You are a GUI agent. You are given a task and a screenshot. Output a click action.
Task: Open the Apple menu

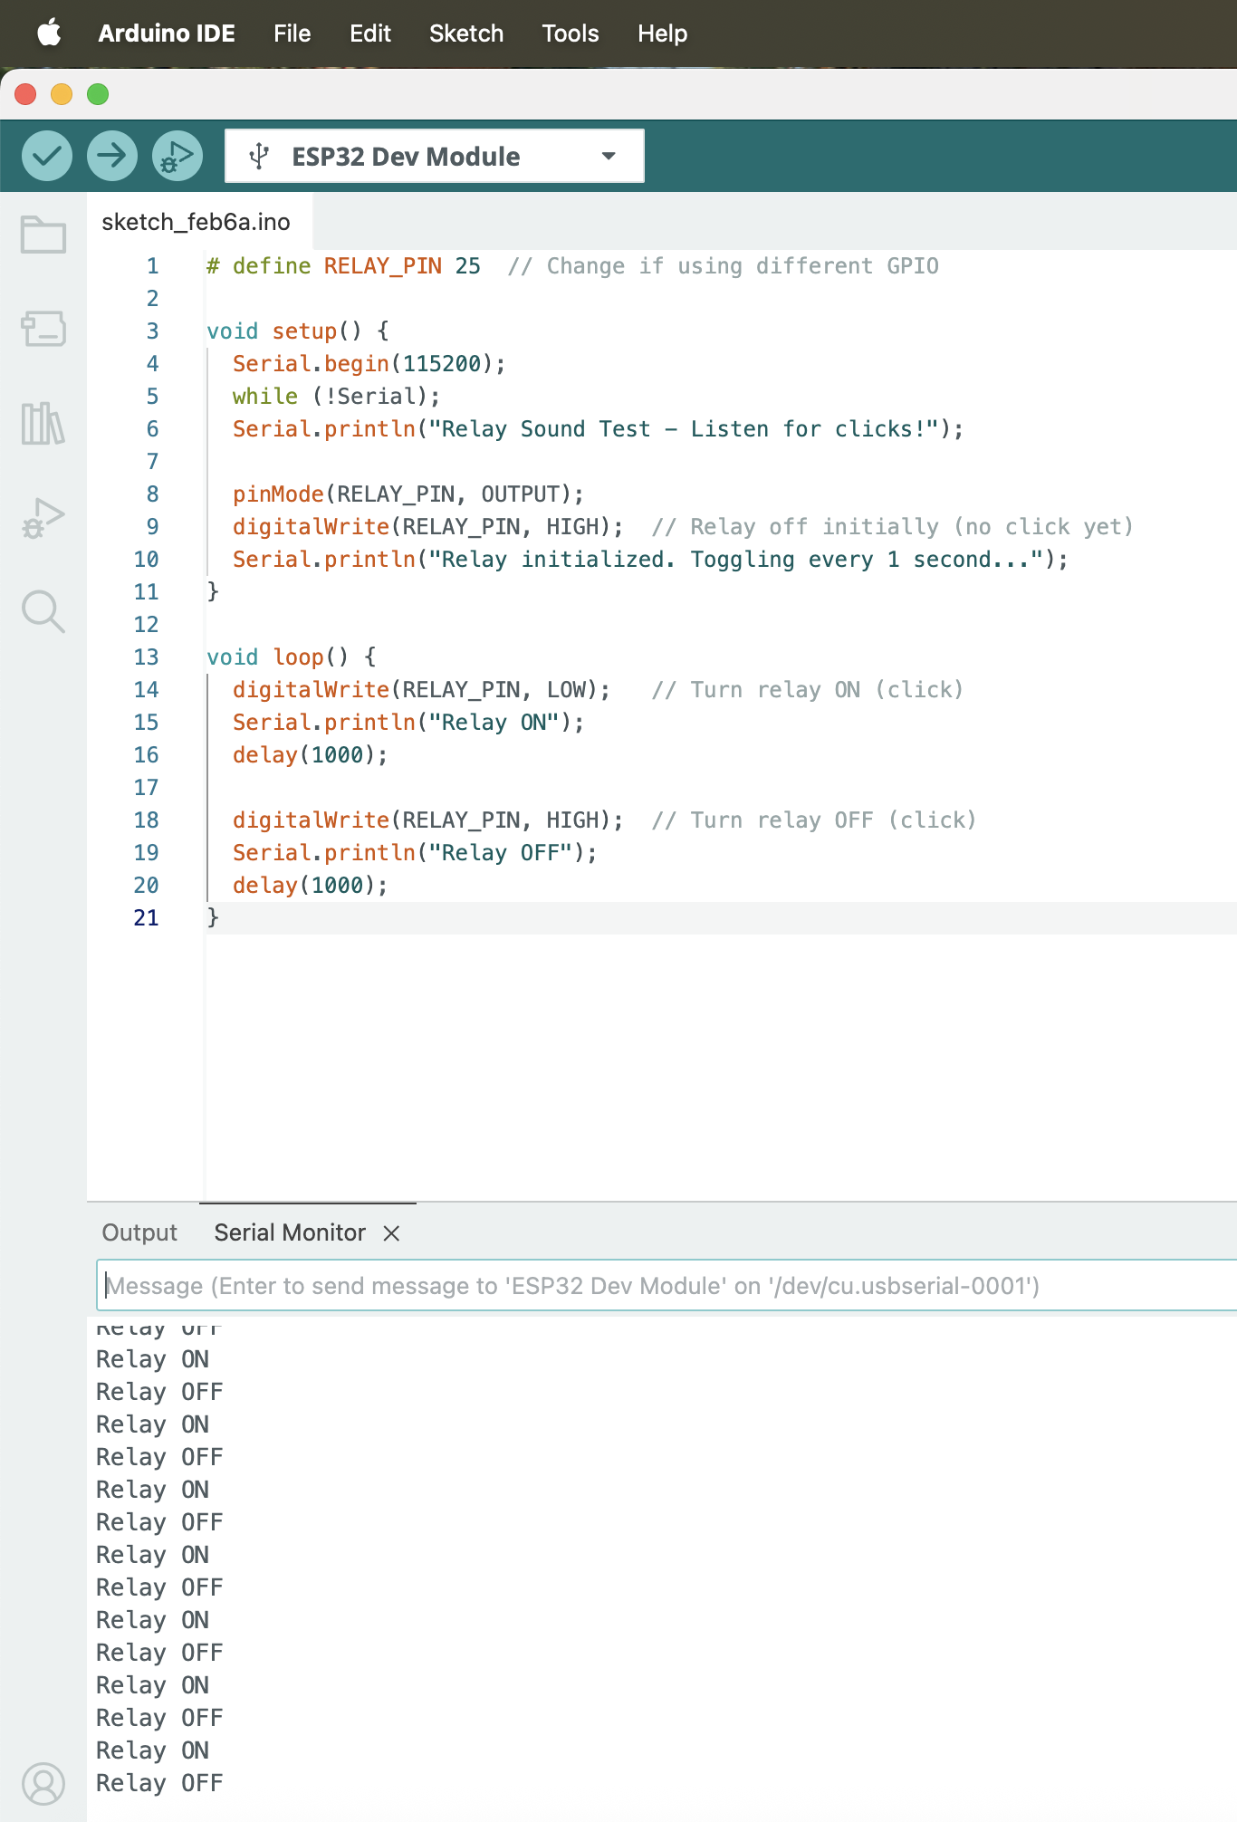pos(49,34)
